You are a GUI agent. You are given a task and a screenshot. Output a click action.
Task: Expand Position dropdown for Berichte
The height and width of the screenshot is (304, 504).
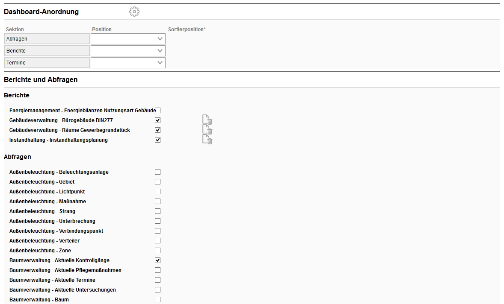point(128,51)
